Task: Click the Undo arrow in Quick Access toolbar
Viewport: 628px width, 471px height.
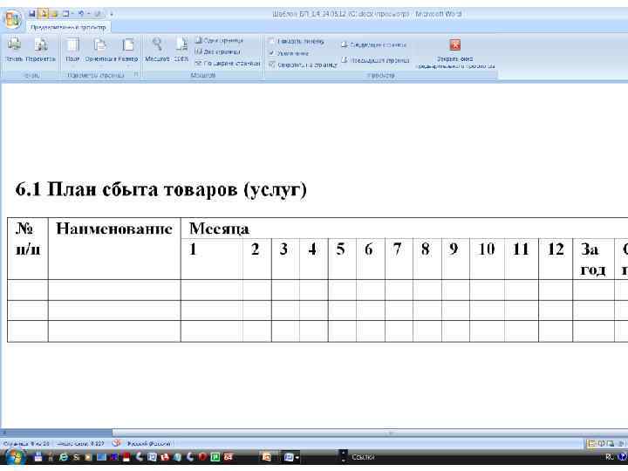Action: [81, 14]
